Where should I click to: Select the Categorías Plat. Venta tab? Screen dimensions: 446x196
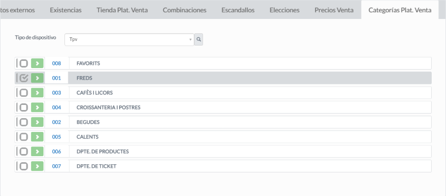[x=400, y=10]
